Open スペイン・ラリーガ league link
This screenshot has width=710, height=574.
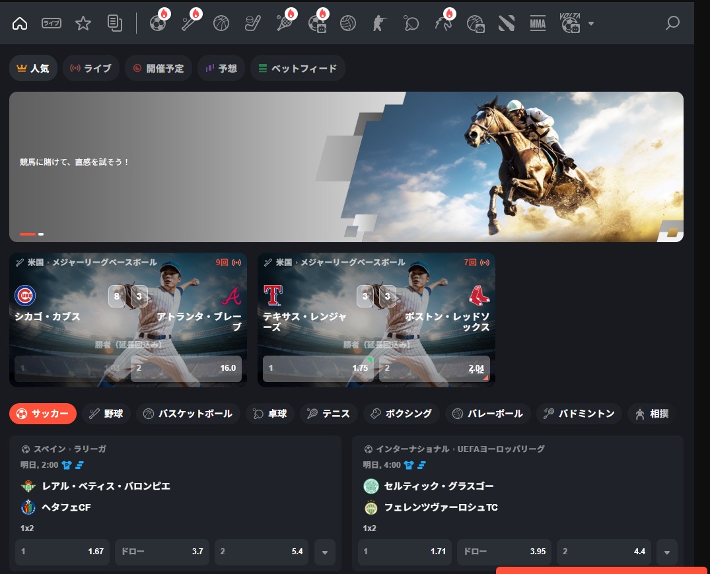point(64,449)
